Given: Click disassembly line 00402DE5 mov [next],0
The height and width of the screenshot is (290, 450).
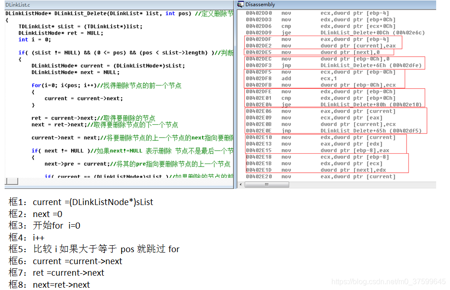Looking at the screenshot, I should click(313, 52).
